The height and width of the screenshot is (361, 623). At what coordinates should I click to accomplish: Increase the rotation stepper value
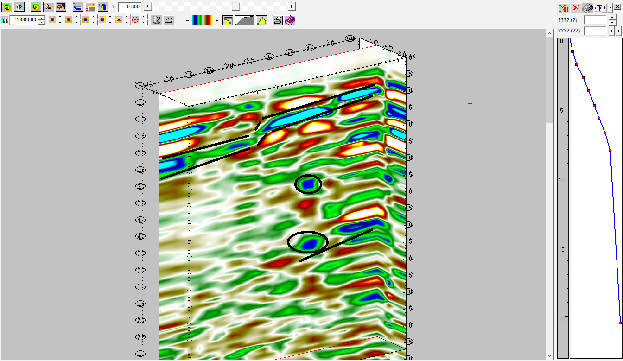tap(144, 17)
